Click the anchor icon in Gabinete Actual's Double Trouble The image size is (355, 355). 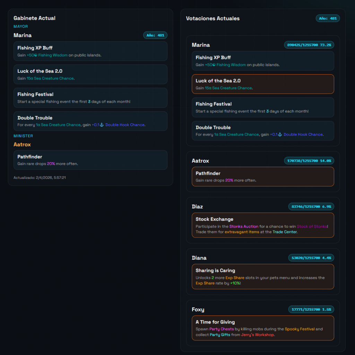click(102, 125)
